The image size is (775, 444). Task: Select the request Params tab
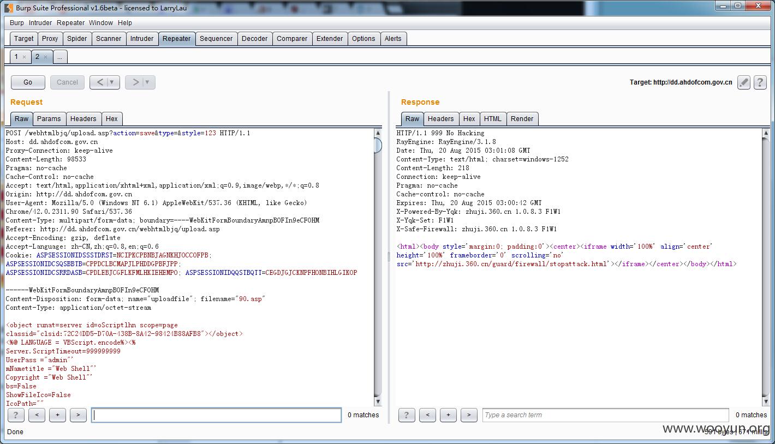[49, 119]
